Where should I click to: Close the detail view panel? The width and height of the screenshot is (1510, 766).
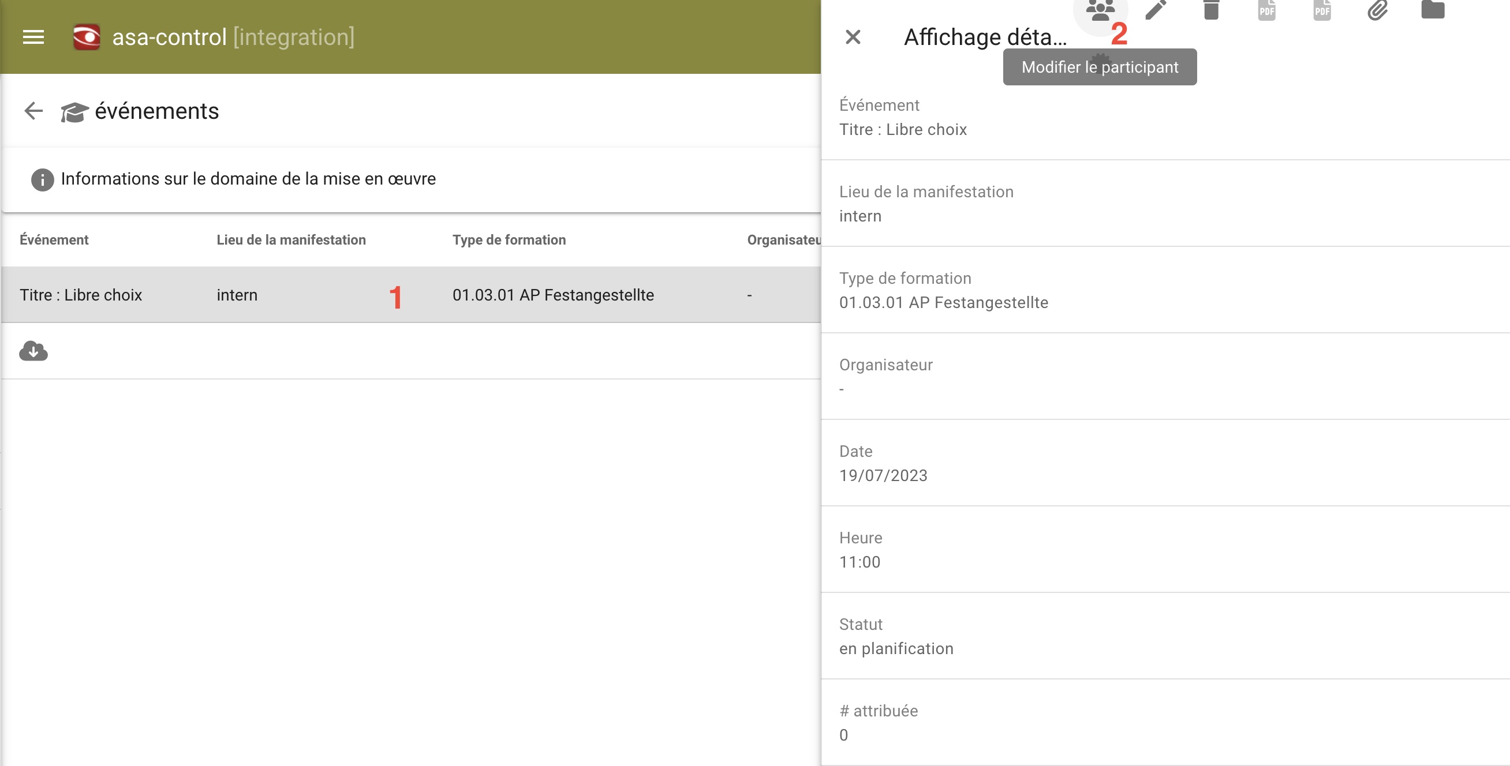(x=853, y=37)
